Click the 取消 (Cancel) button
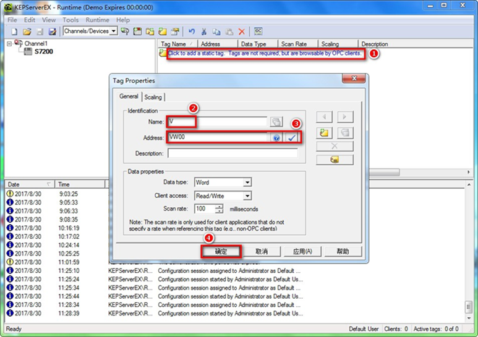 pyautogui.click(x=262, y=252)
